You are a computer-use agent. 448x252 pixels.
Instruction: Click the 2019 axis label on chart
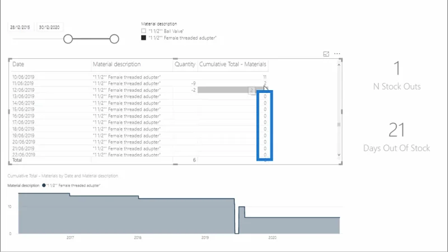[205, 237]
